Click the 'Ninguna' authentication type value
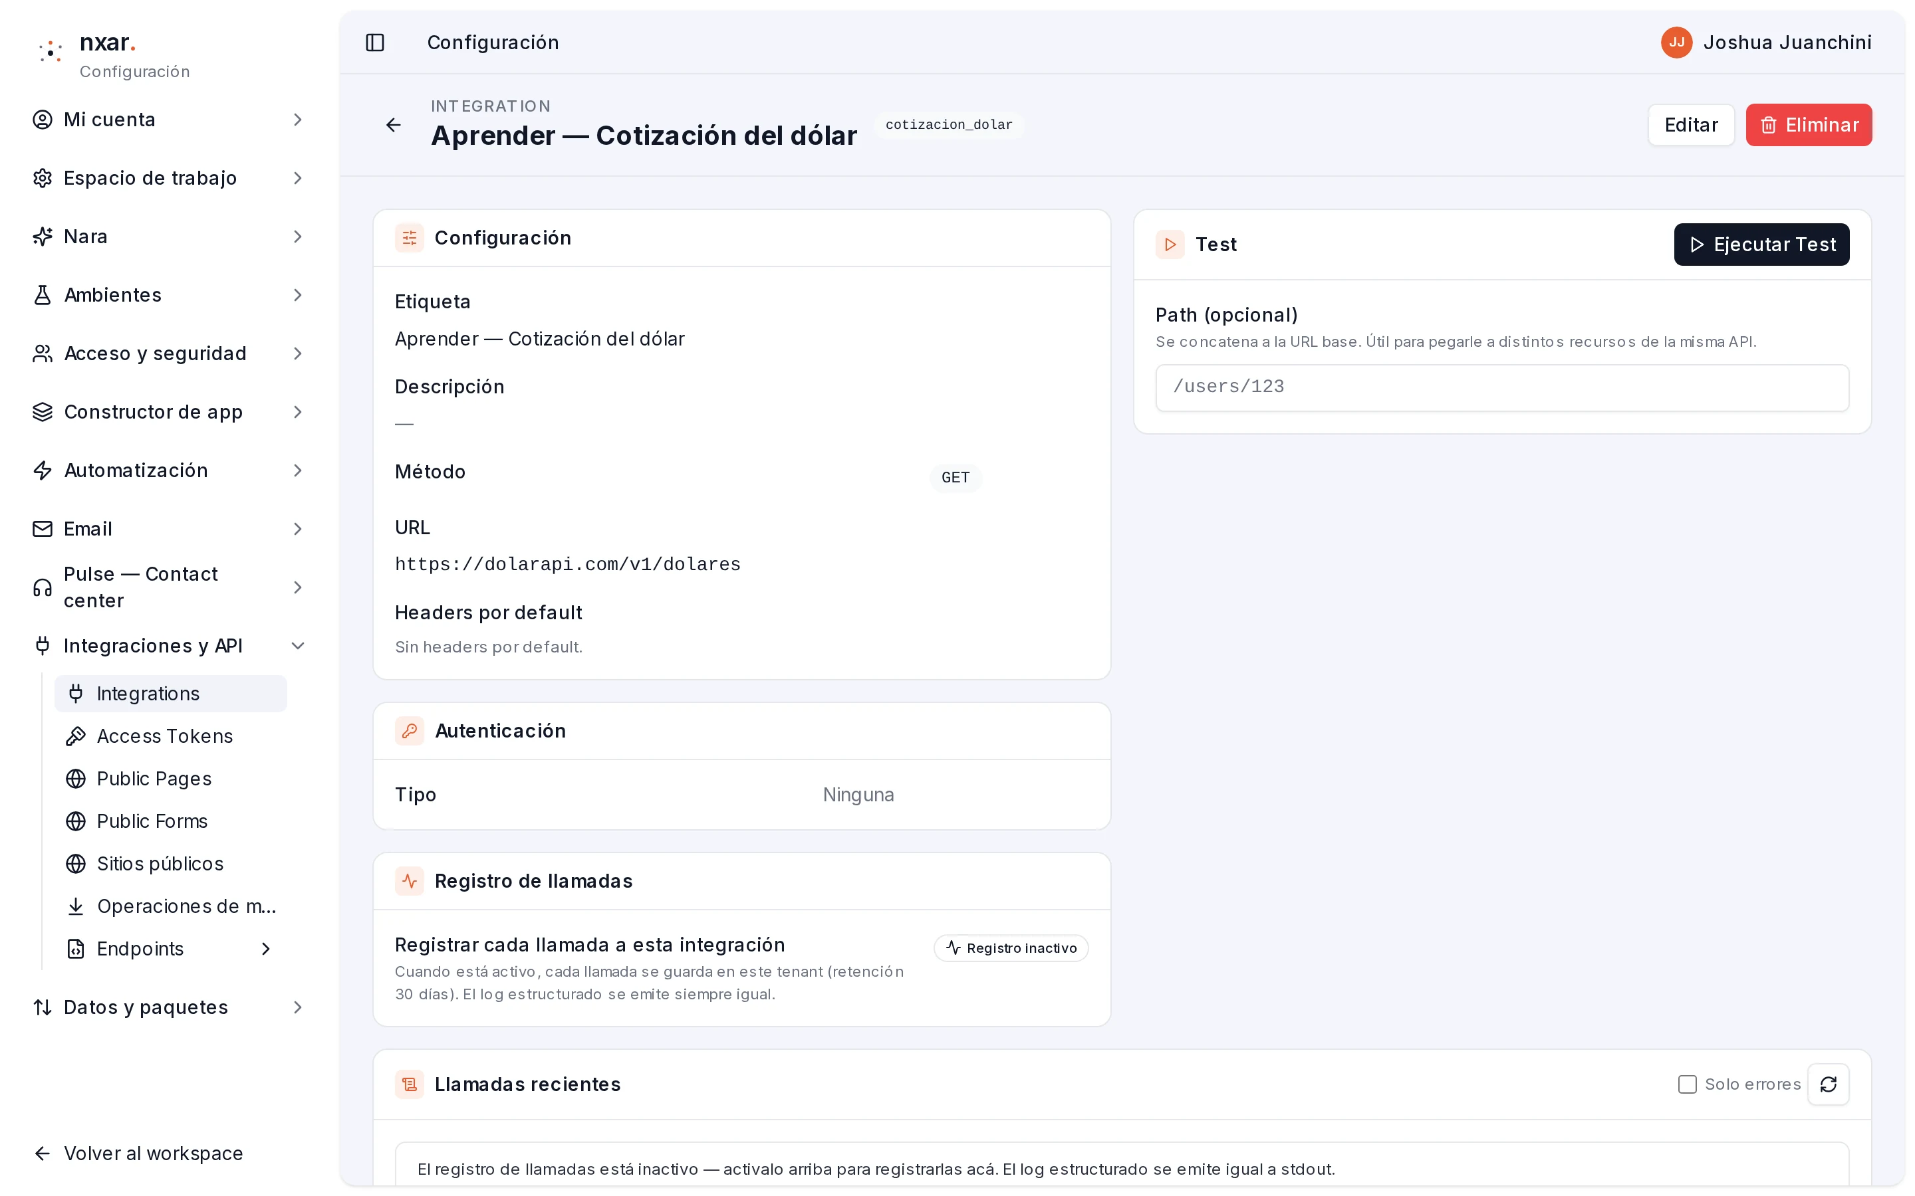The image size is (1915, 1196). pyautogui.click(x=858, y=795)
